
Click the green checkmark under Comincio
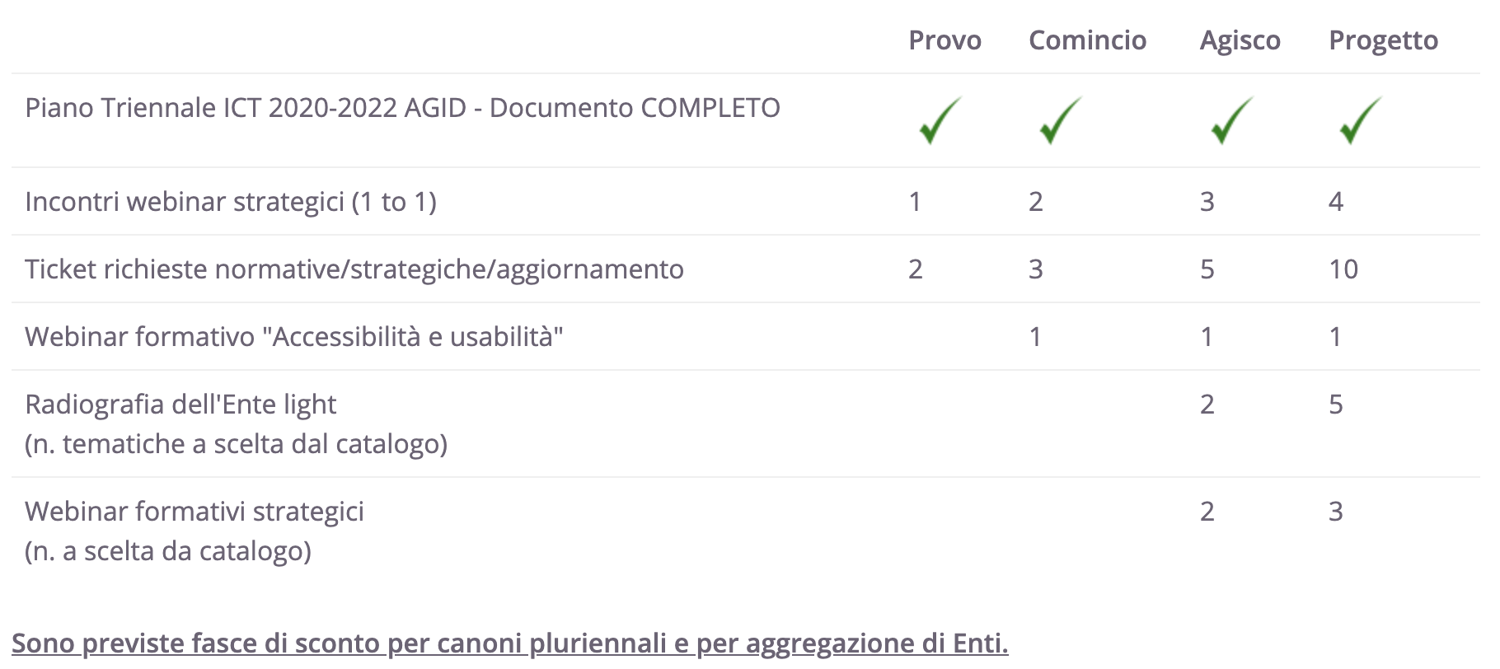click(1061, 120)
